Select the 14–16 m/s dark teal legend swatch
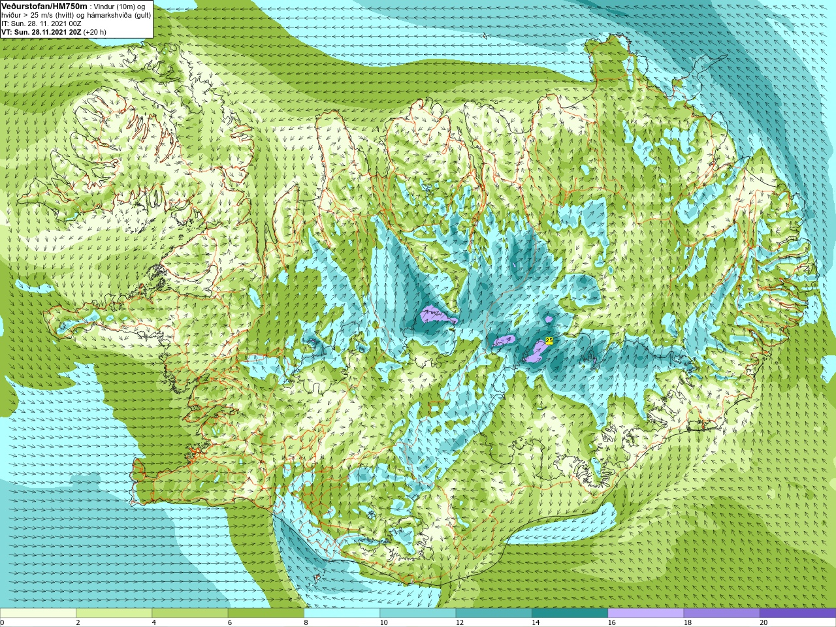The height and width of the screenshot is (627, 836). click(570, 613)
